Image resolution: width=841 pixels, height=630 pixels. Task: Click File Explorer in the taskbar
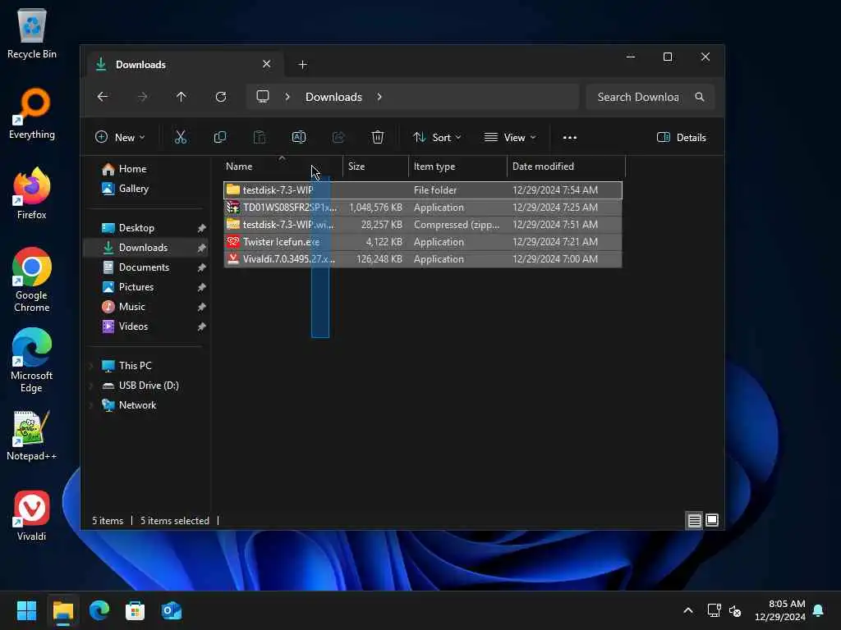click(x=62, y=610)
